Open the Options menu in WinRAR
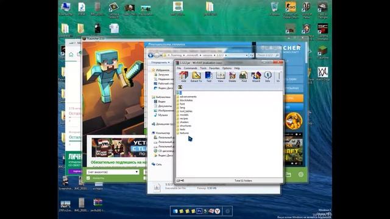390x219 pixels. pyautogui.click(x=227, y=68)
